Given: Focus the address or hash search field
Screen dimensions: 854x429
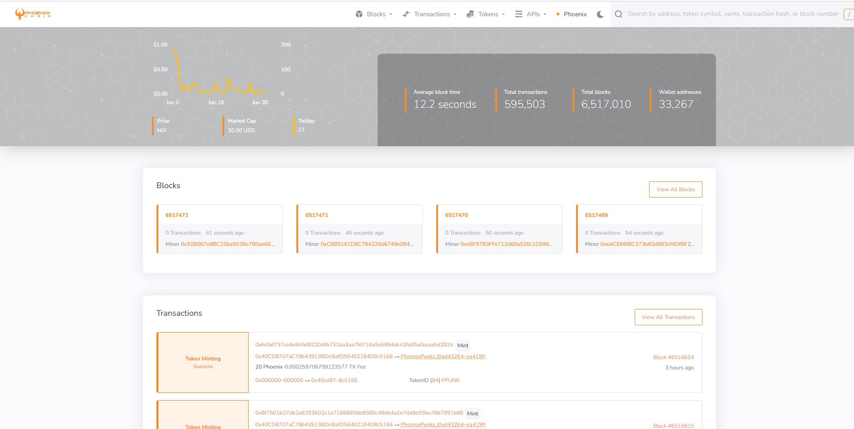Looking at the screenshot, I should click(733, 14).
